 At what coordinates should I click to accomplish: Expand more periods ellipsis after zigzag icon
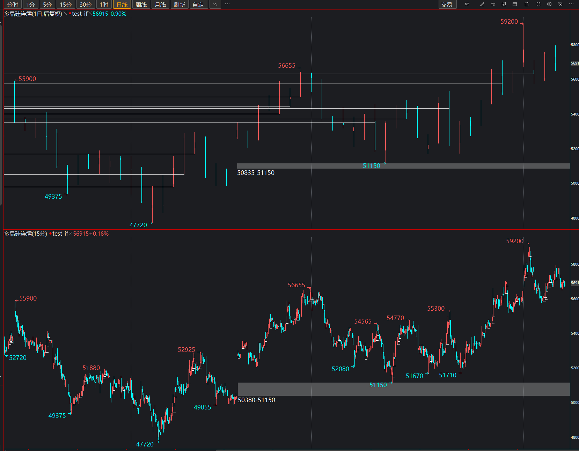(227, 5)
